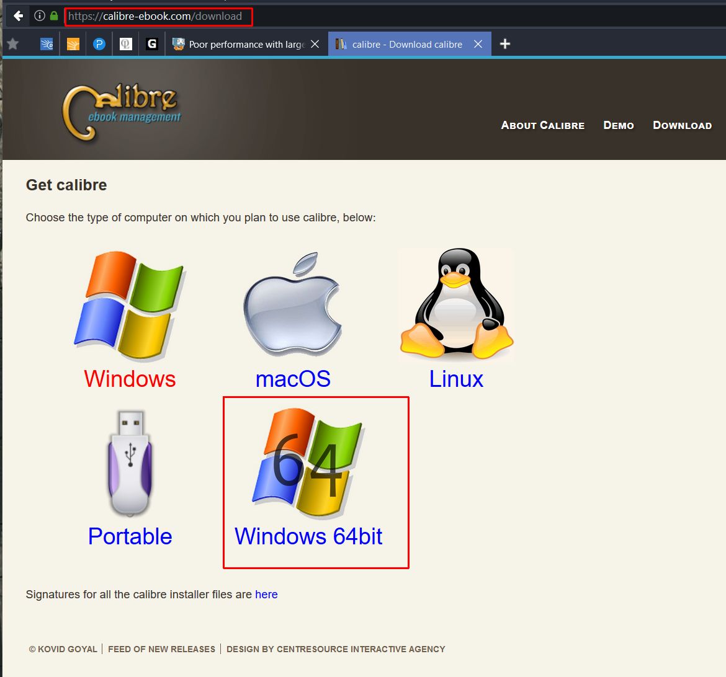Go back with the browser back arrow

pos(19,16)
